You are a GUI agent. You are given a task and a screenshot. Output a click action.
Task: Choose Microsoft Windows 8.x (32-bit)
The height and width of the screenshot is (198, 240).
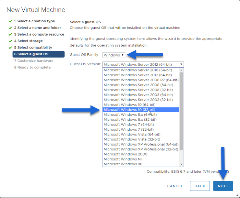pos(141,119)
